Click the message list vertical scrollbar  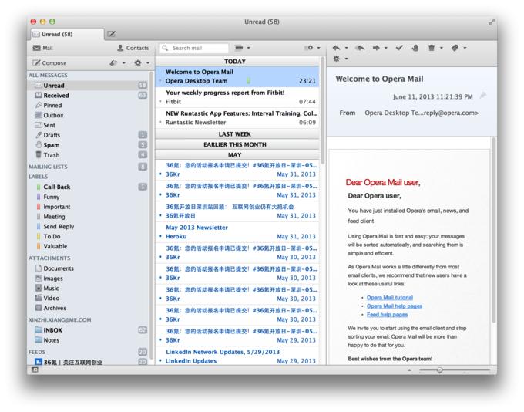(x=322, y=110)
